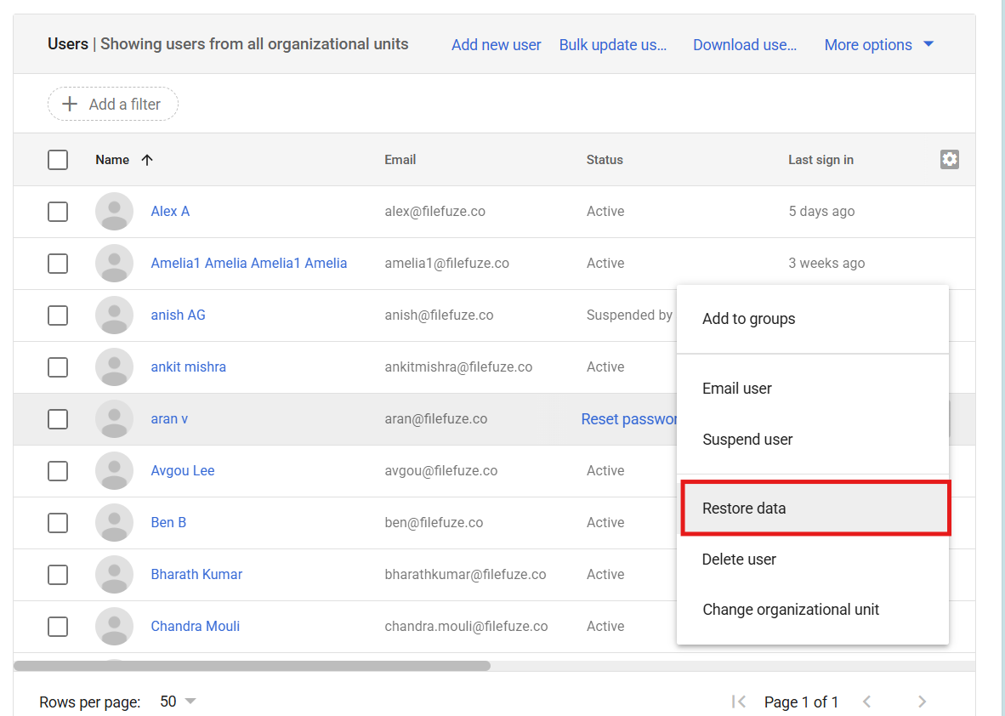This screenshot has width=1005, height=716.
Task: Click the plus icon in Add a filter
Action: pyautogui.click(x=69, y=104)
